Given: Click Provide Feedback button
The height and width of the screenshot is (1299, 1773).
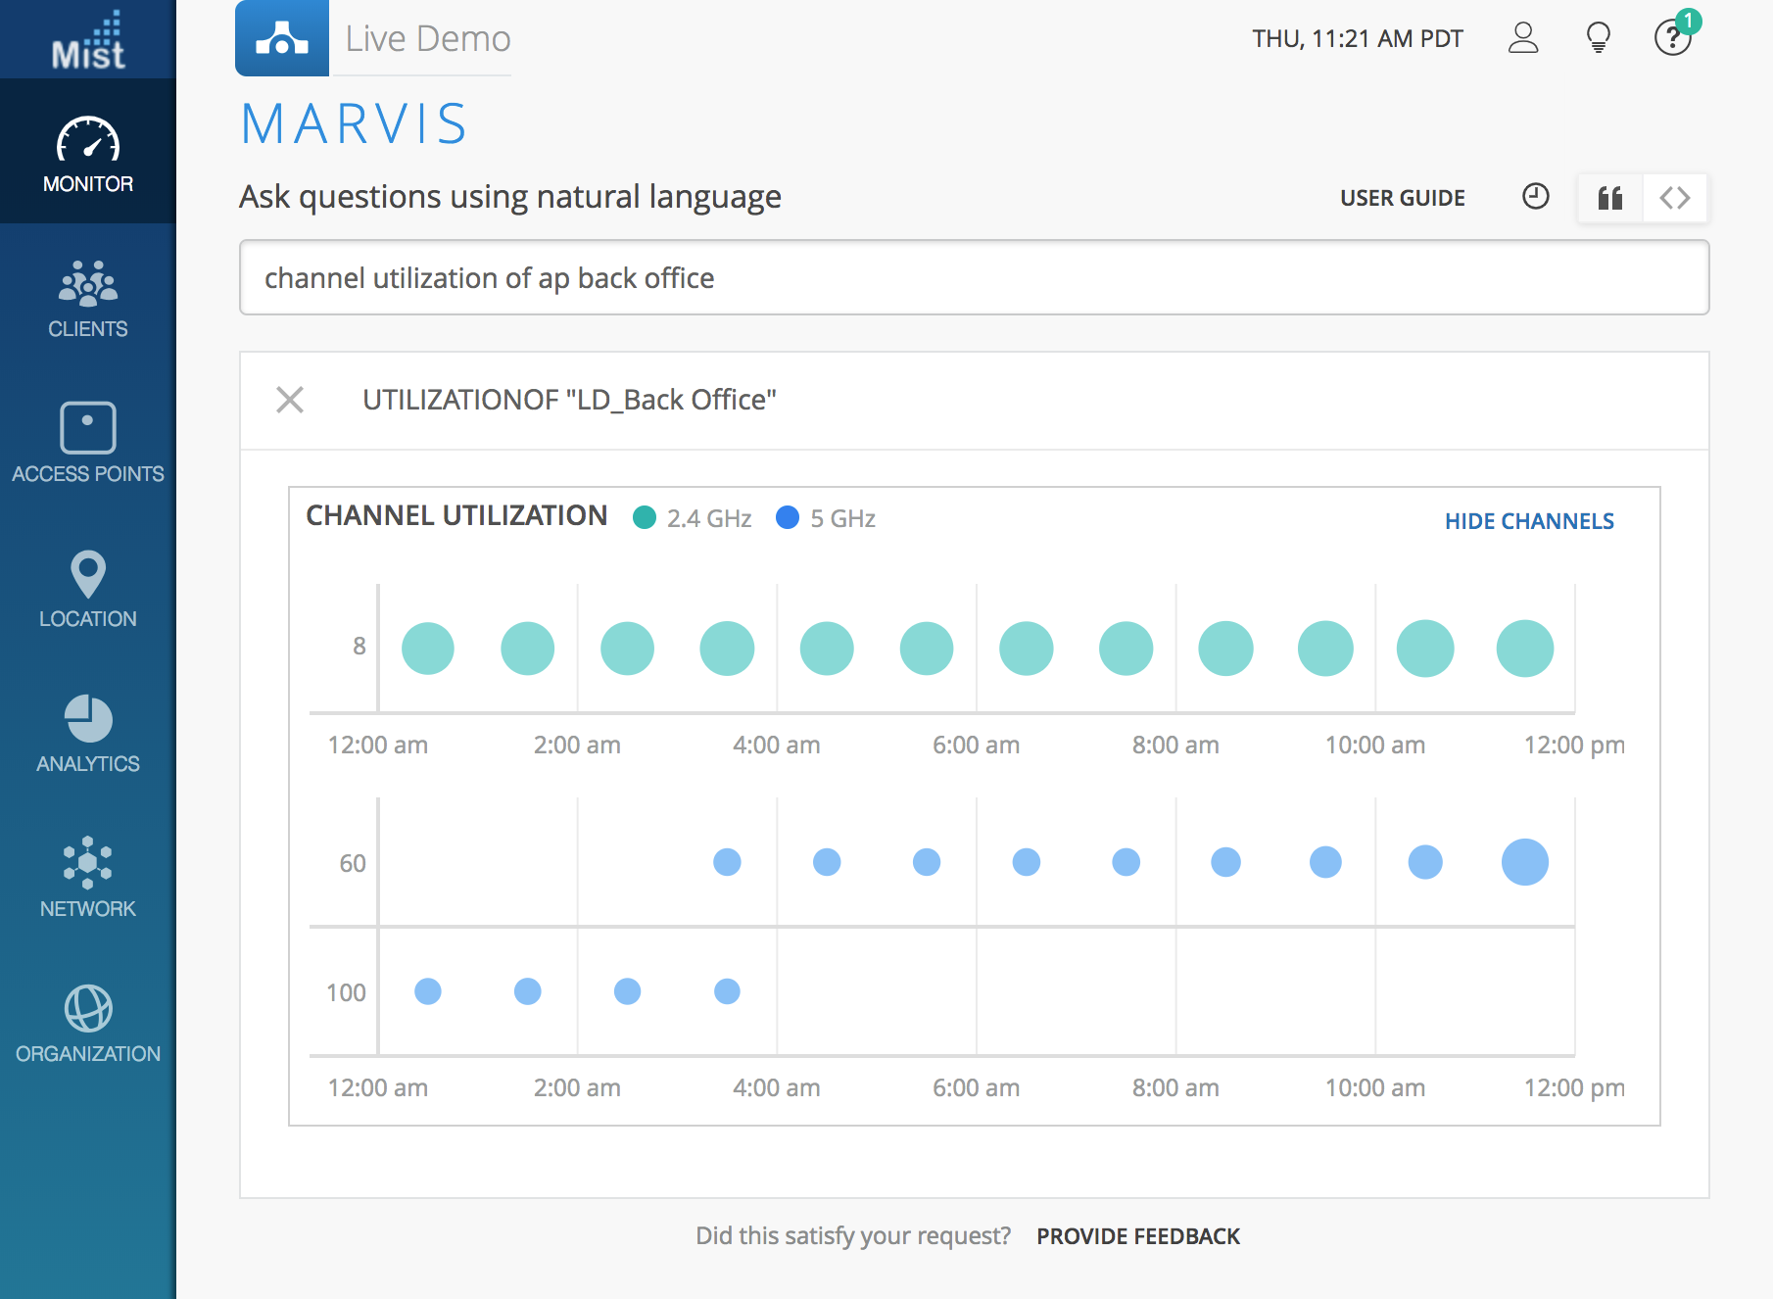Looking at the screenshot, I should point(1138,1236).
